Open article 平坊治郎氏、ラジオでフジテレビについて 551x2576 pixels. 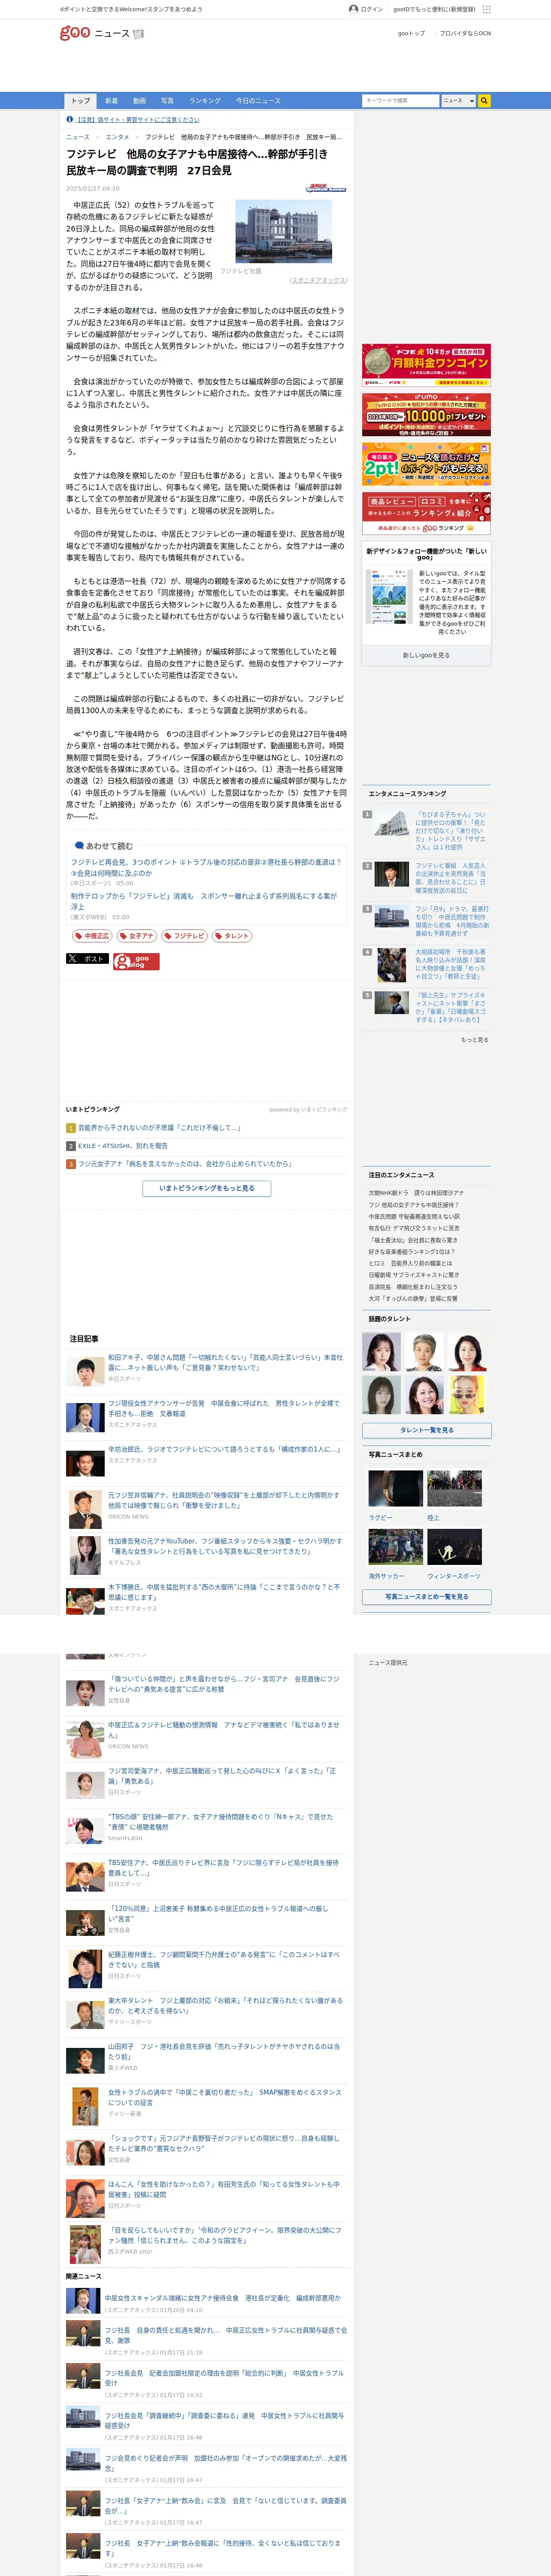224,1449
